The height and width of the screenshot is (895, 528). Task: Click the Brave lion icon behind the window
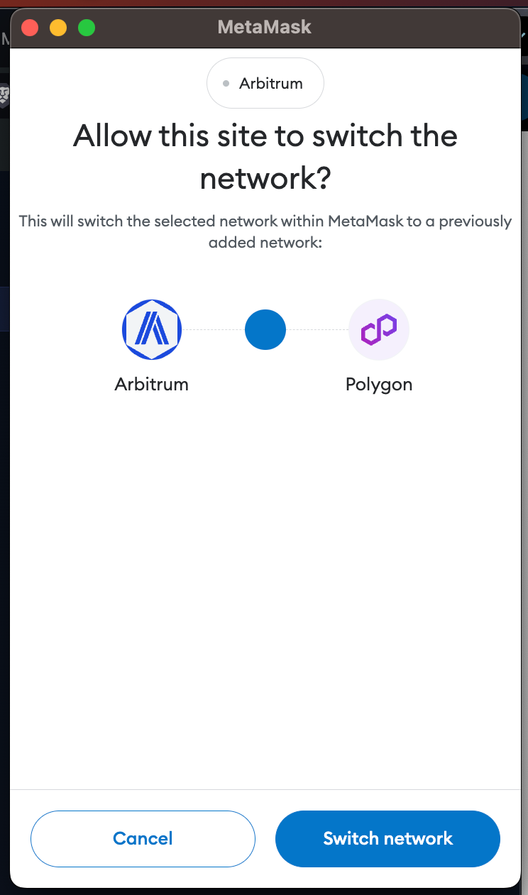click(4, 94)
